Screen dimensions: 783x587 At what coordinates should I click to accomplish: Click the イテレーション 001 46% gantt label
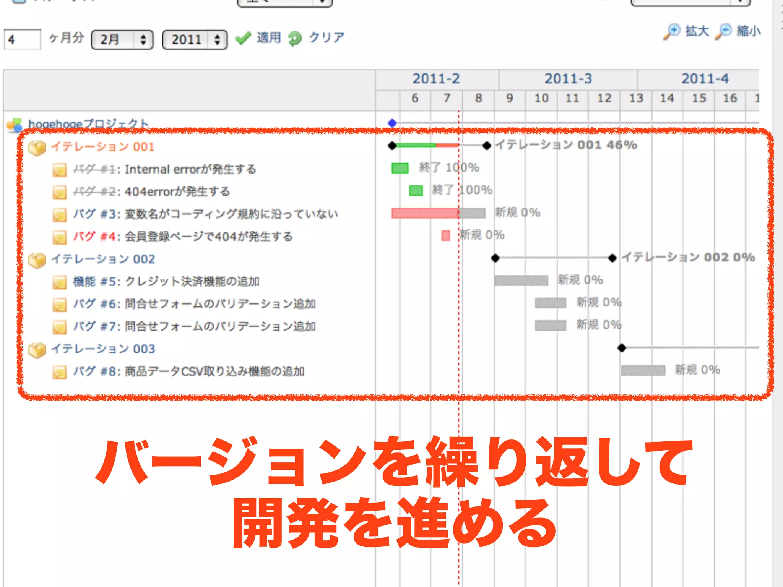click(x=566, y=145)
